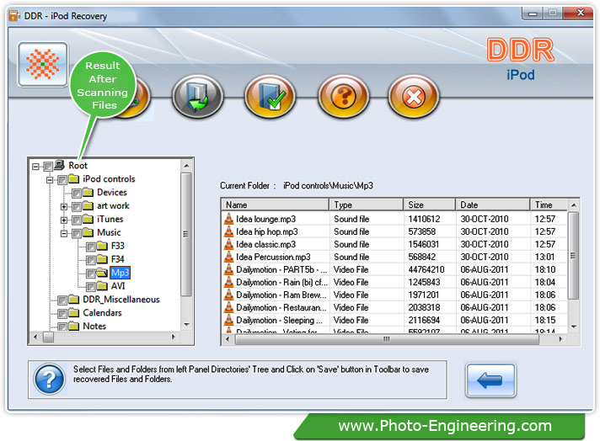Select the Notes tree item
Screen dimensions: 600x441
94,326
